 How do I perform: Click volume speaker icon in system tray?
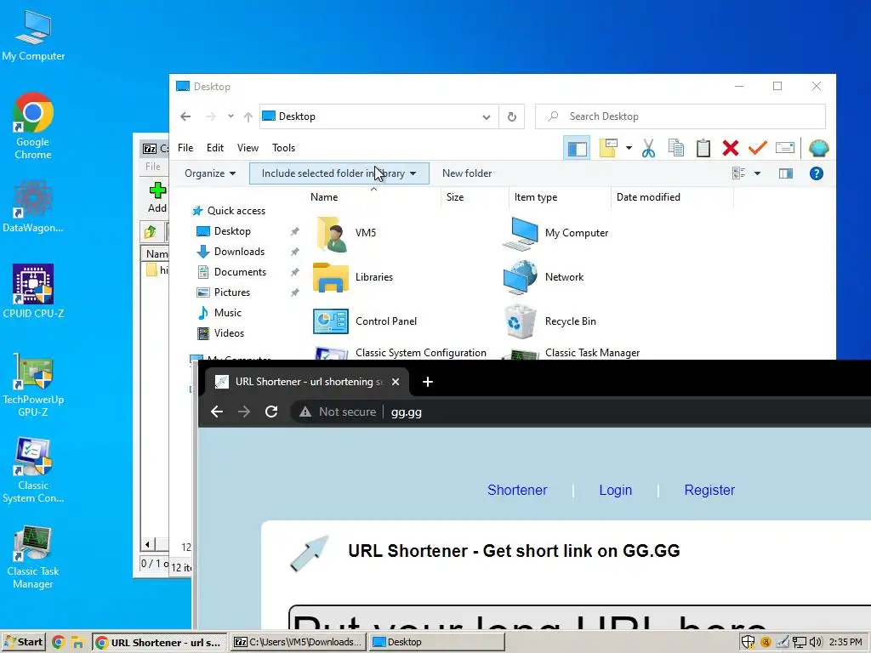click(x=815, y=643)
